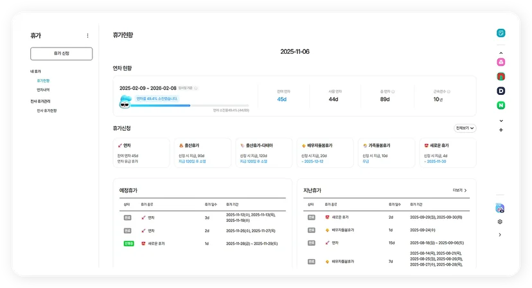Click status badge of the 15d 연차 row
The image size is (532, 288).
click(x=311, y=243)
